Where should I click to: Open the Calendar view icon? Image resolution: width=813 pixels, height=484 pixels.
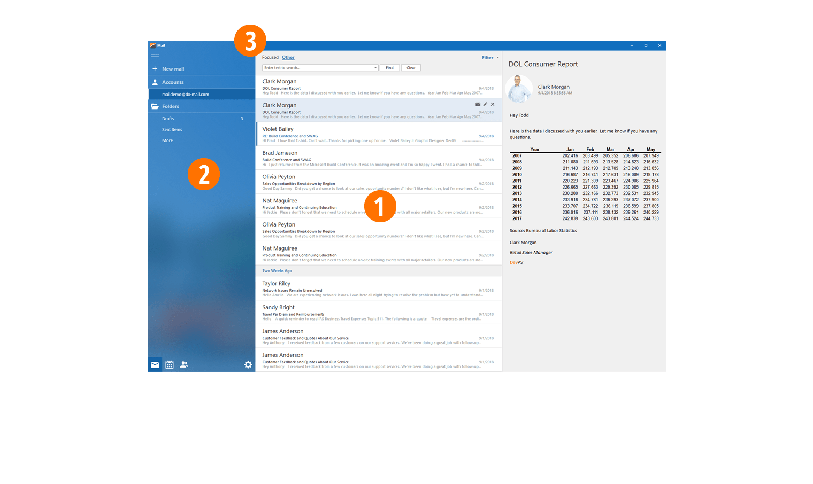pyautogui.click(x=170, y=364)
